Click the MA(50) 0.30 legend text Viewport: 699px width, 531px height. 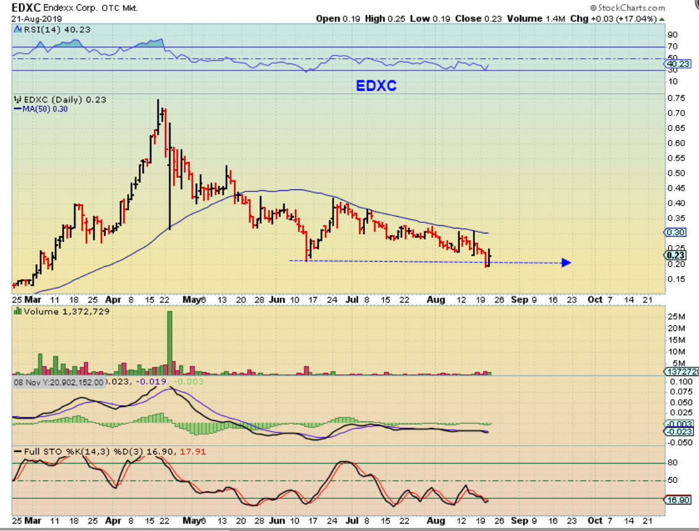coord(45,109)
